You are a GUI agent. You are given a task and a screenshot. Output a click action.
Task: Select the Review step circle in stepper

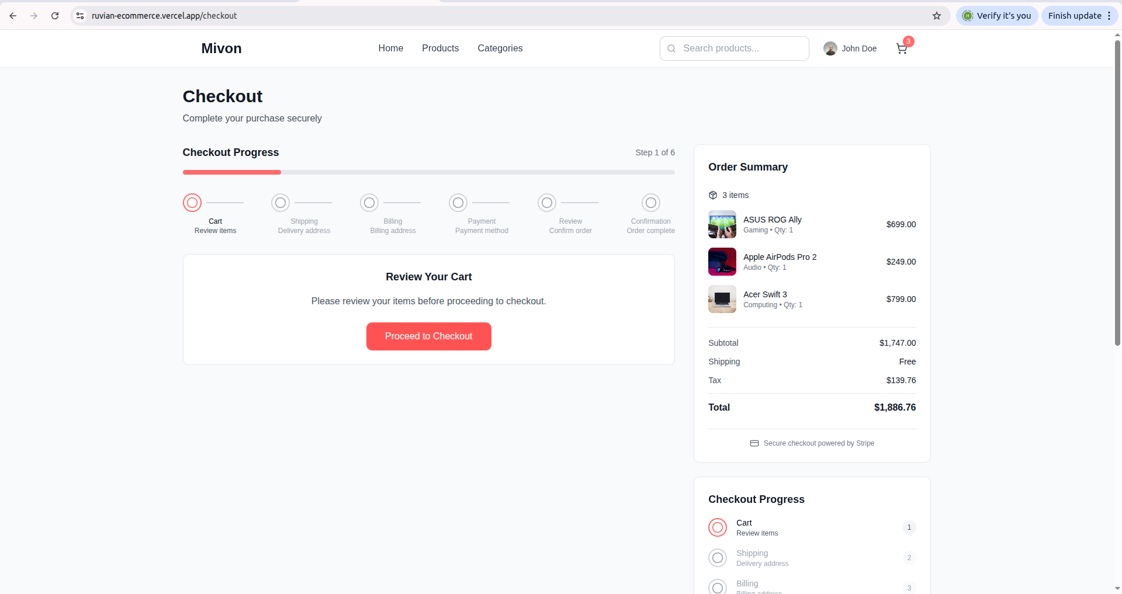(547, 203)
